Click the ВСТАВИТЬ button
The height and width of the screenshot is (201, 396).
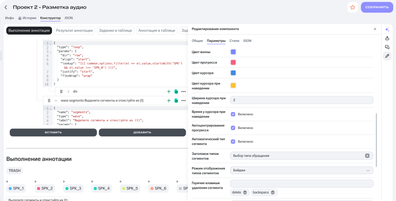[x=53, y=132]
